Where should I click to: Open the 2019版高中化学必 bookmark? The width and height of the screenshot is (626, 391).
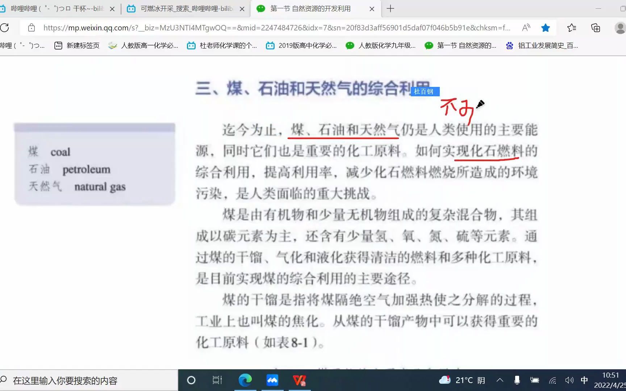click(301, 46)
